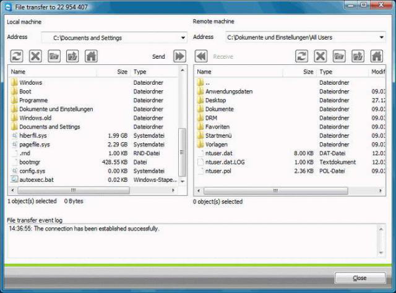Delete selected item on remote machine
The height and width of the screenshot is (293, 396).
321,56
